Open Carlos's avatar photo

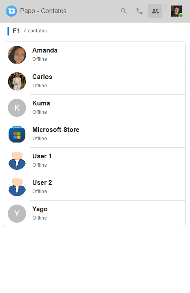pos(17,81)
